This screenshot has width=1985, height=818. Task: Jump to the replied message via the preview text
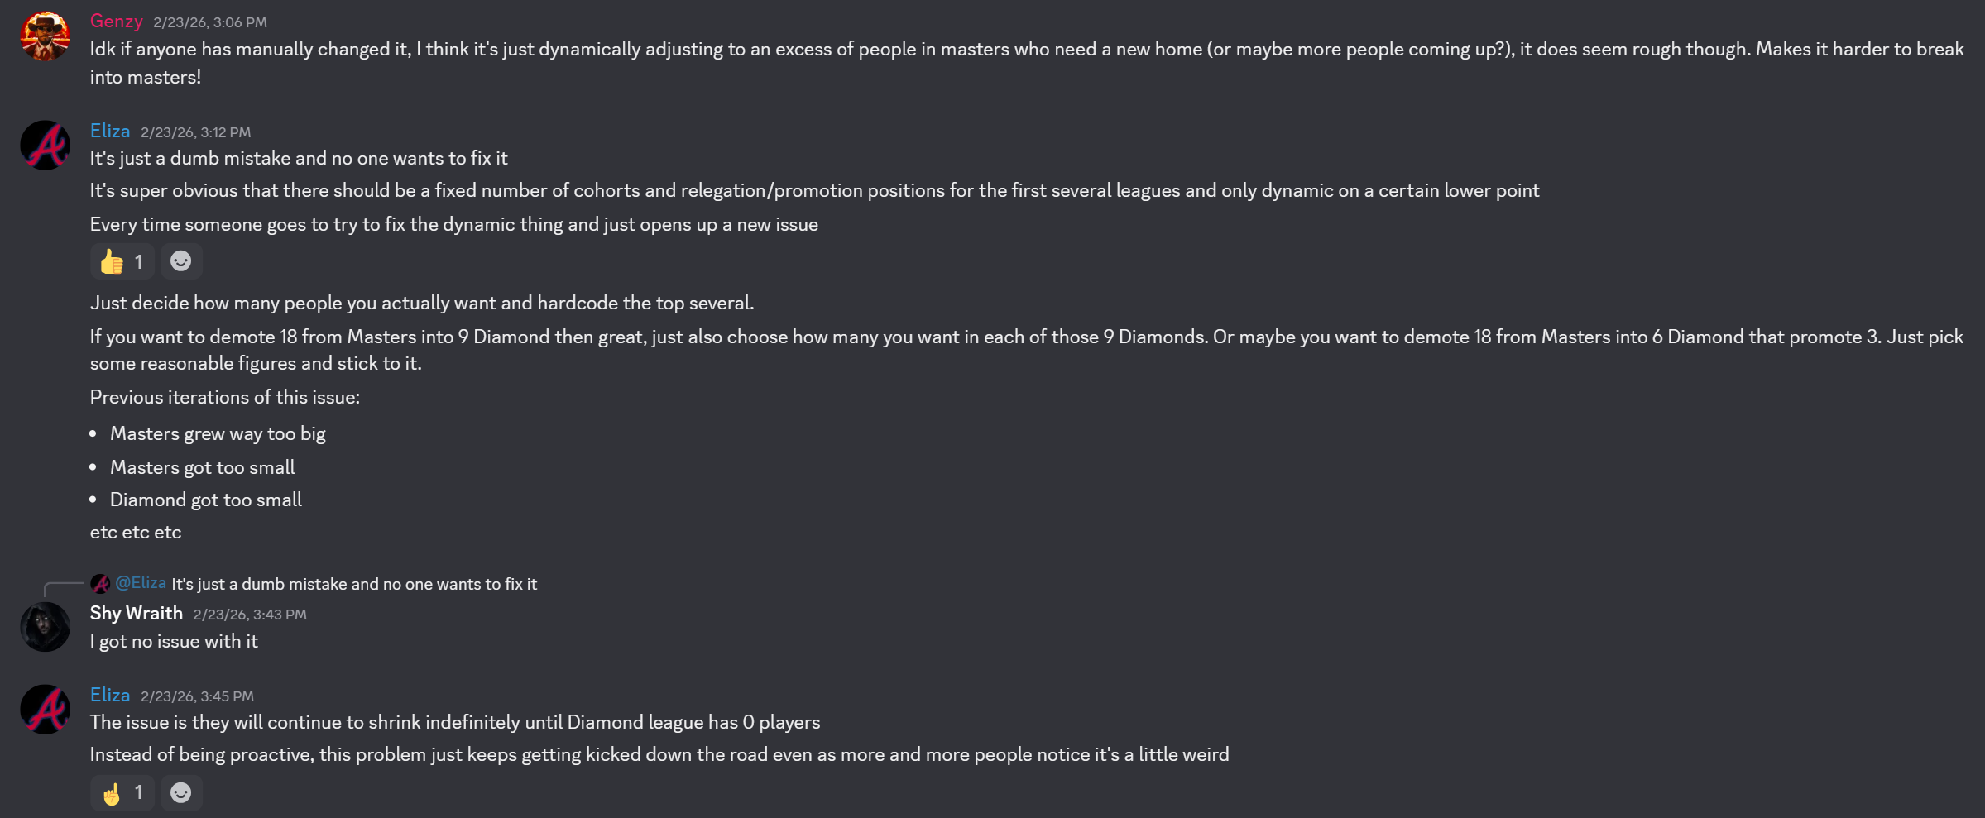coord(354,585)
